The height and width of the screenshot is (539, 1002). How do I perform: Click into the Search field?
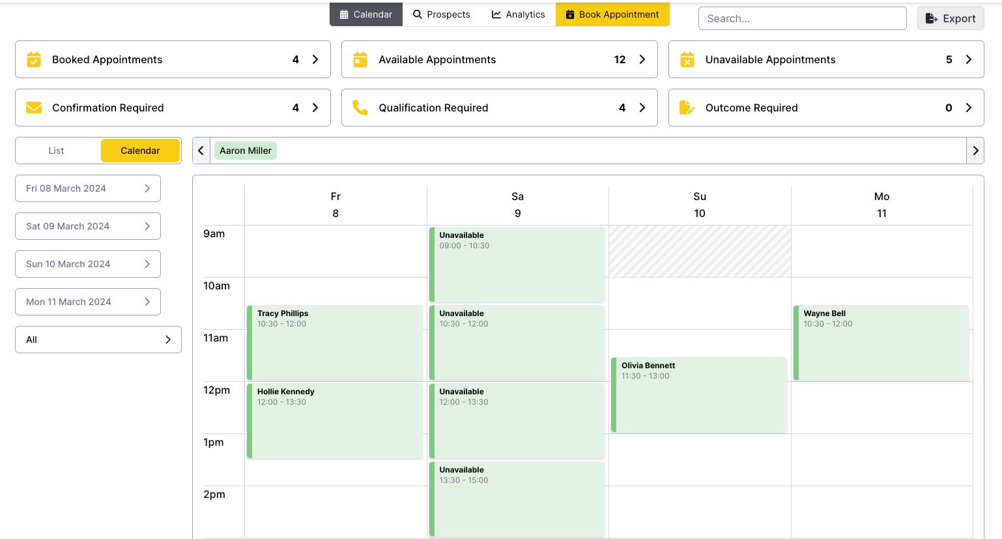point(802,18)
